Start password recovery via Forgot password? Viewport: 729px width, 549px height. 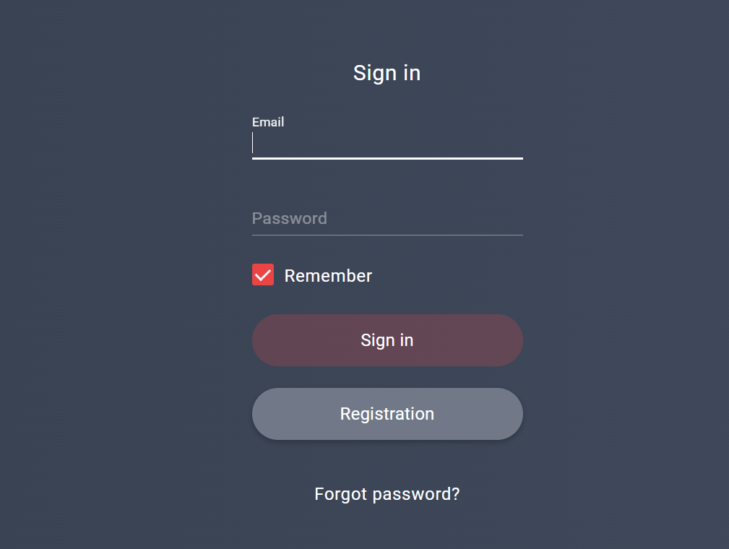click(x=387, y=494)
